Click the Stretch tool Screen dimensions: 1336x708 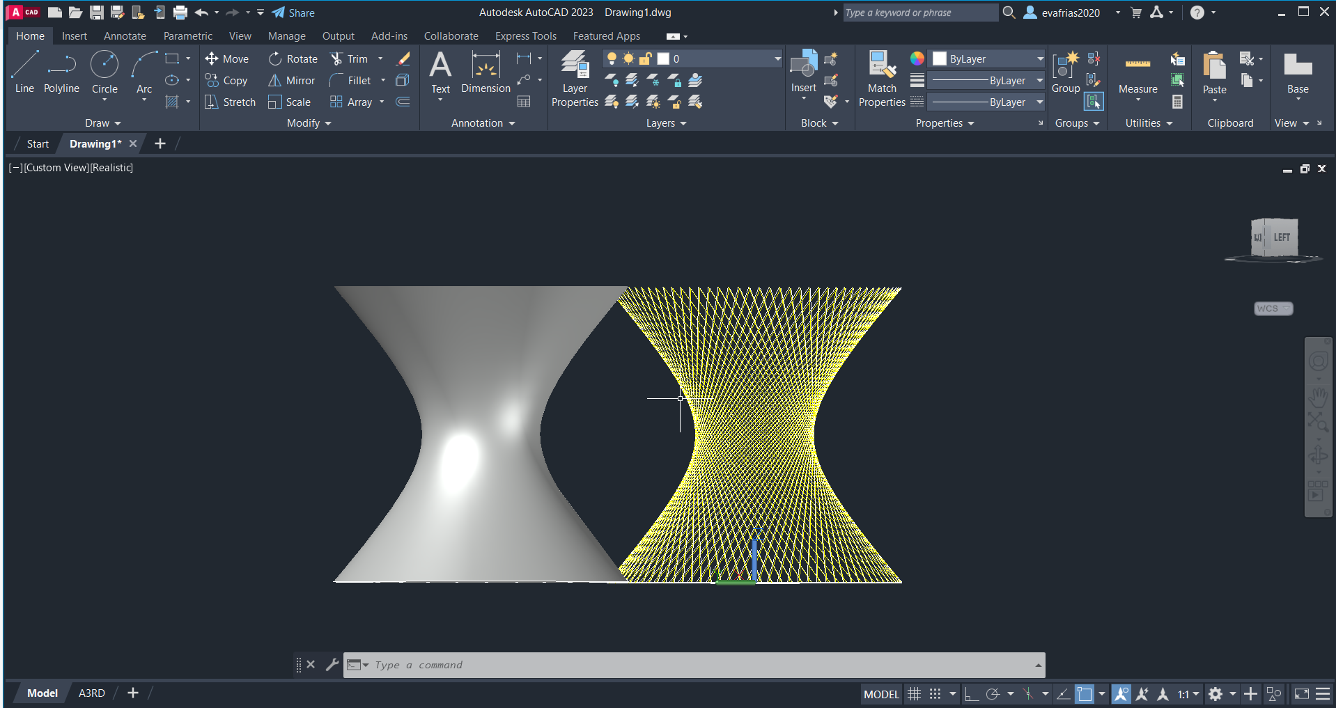click(231, 102)
